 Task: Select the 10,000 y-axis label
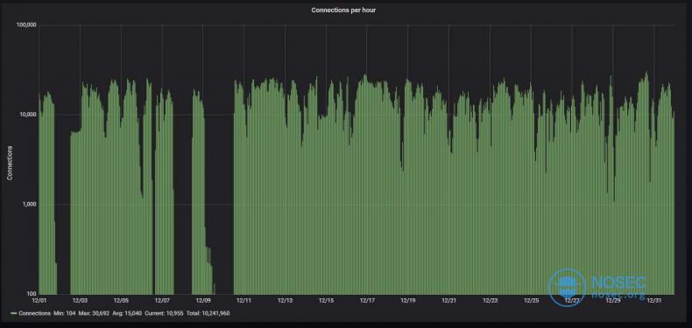[27, 115]
